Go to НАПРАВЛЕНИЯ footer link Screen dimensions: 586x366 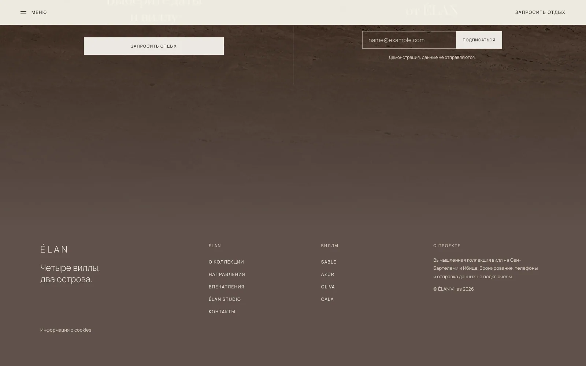coord(227,274)
